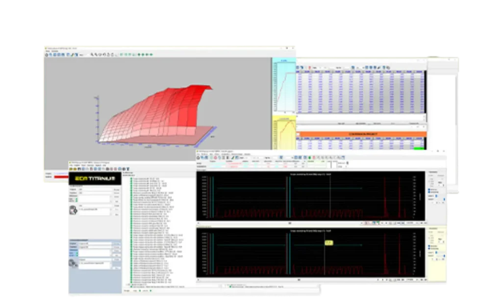
Task: Open the first menu in ECM Titanium window
Action: click(x=72, y=165)
